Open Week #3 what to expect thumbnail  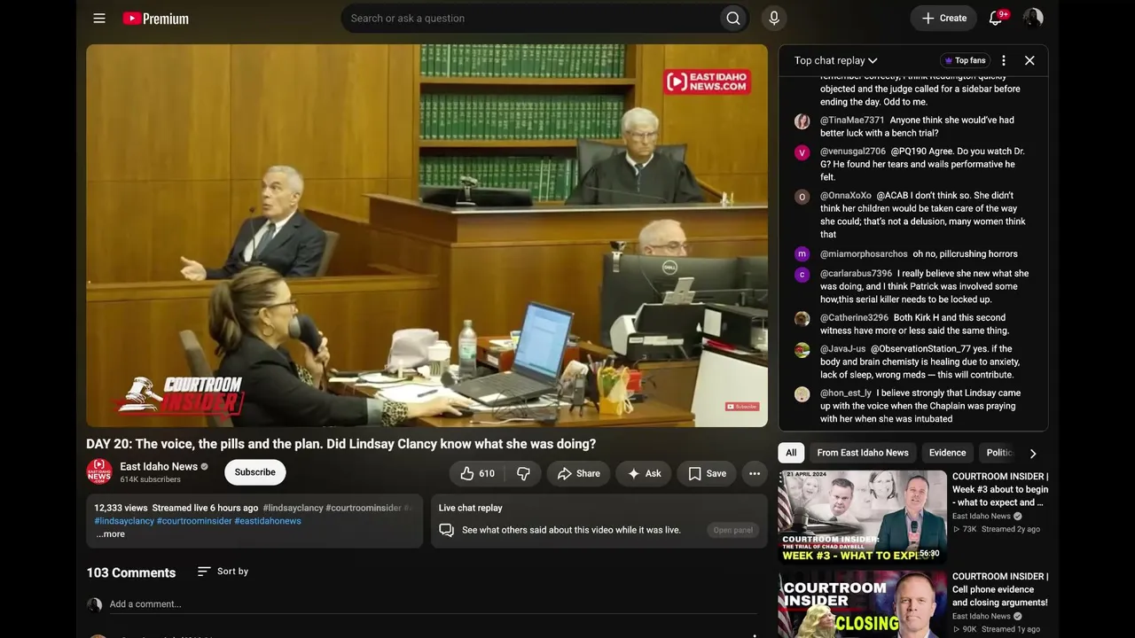click(x=863, y=517)
